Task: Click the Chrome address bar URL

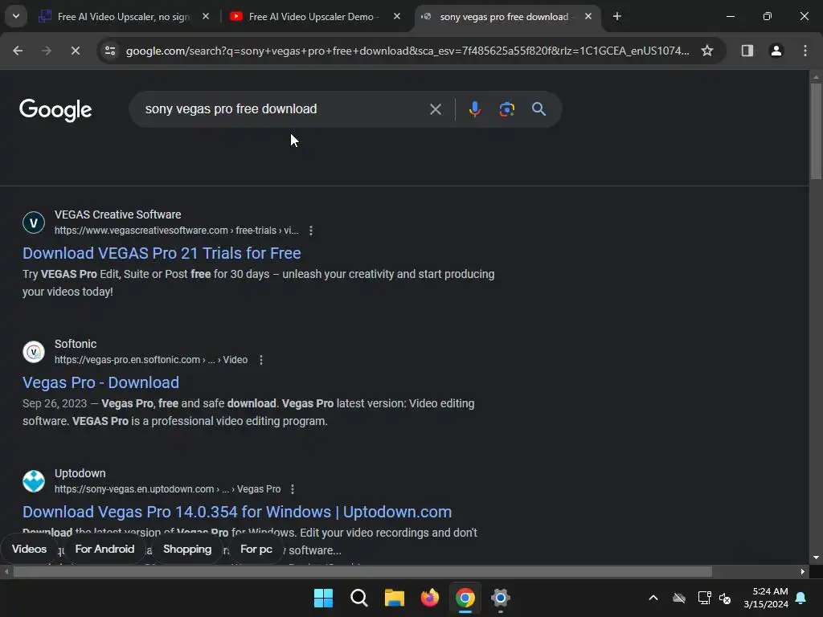Action: (x=407, y=51)
